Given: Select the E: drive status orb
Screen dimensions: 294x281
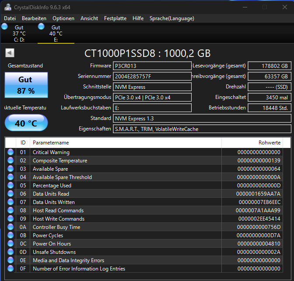Looking at the screenshot, I should click(x=41, y=26).
